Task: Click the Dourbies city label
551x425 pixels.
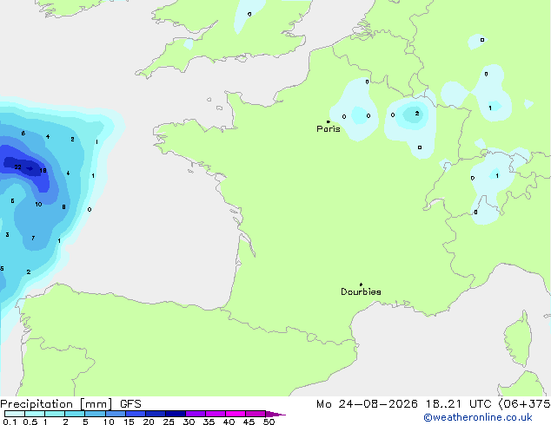Action: [x=361, y=291]
